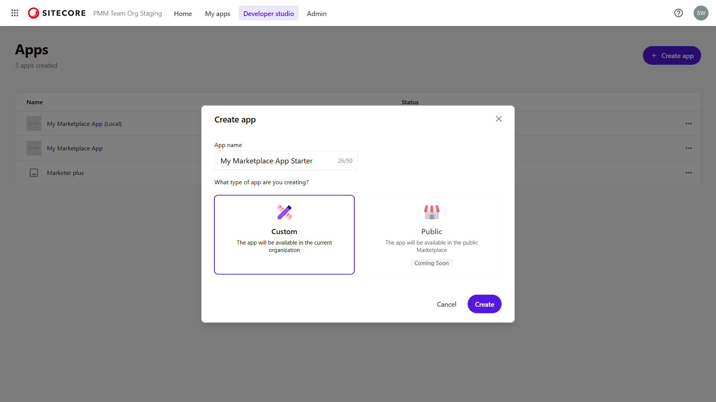
Task: Click the Marketer plus app thumbnail icon
Action: (x=34, y=173)
